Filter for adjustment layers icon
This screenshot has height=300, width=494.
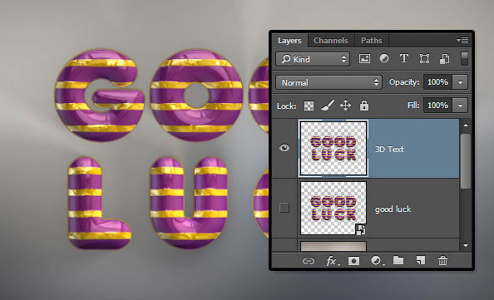(384, 59)
